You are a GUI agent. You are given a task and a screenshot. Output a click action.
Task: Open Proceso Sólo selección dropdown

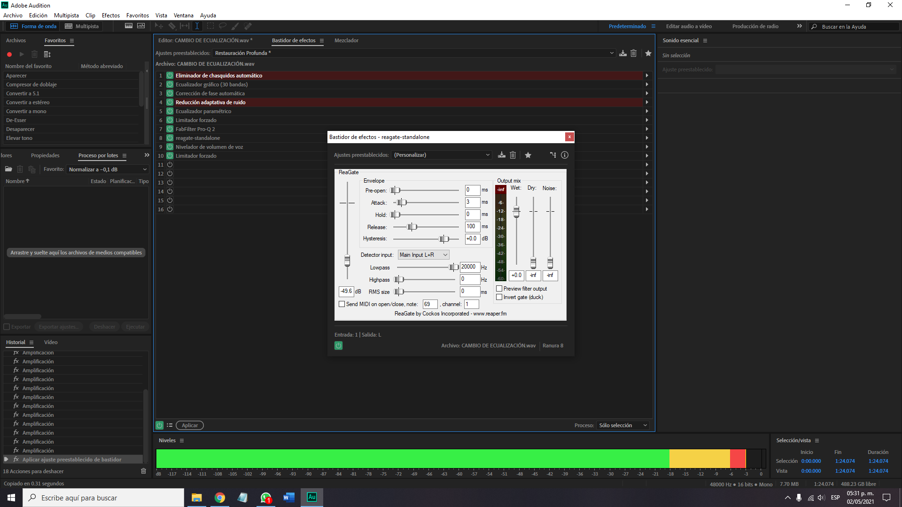pos(623,425)
